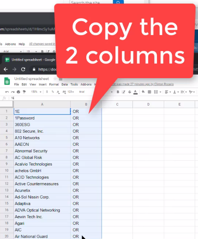Open the text color picker

135,92
